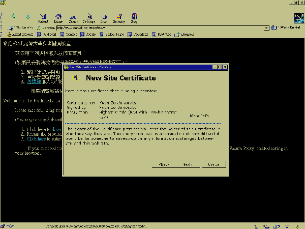Click Next in certificate dialog

tap(188, 164)
